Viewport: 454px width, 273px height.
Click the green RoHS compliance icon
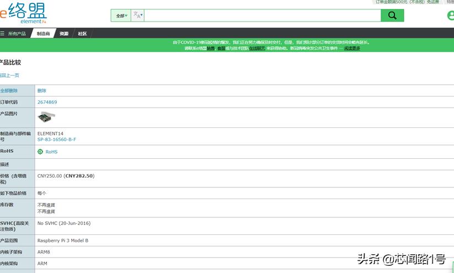[x=40, y=152]
